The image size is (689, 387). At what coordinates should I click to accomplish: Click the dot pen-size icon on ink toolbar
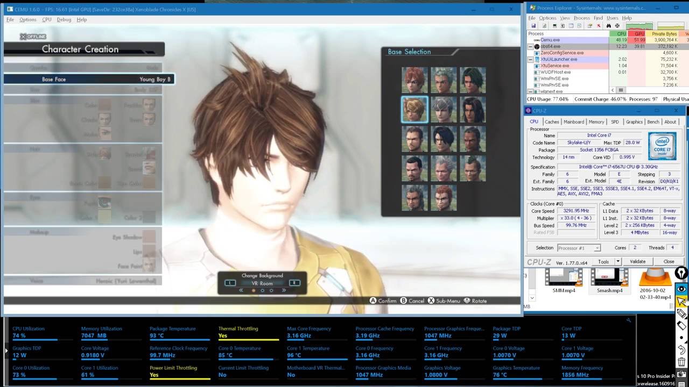(681, 338)
